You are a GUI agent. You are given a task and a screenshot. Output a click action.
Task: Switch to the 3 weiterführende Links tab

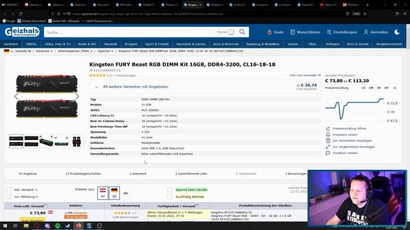(x=191, y=173)
